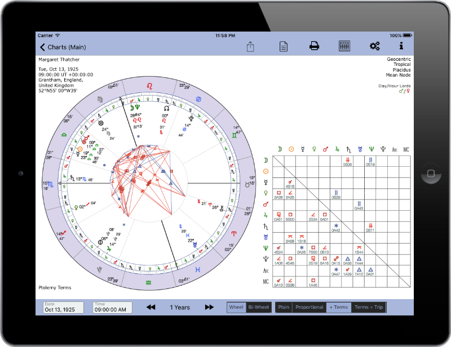Viewport: 451px width, 347px height.
Task: Open the report document icon
Action: click(x=284, y=46)
